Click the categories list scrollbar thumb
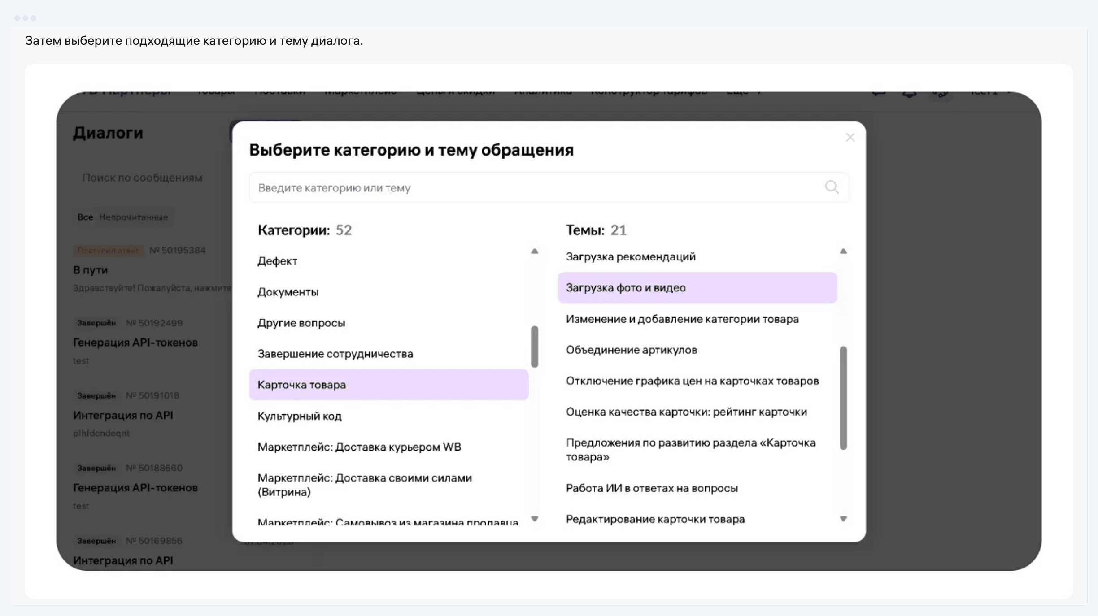Viewport: 1098px width, 616px height. tap(534, 347)
